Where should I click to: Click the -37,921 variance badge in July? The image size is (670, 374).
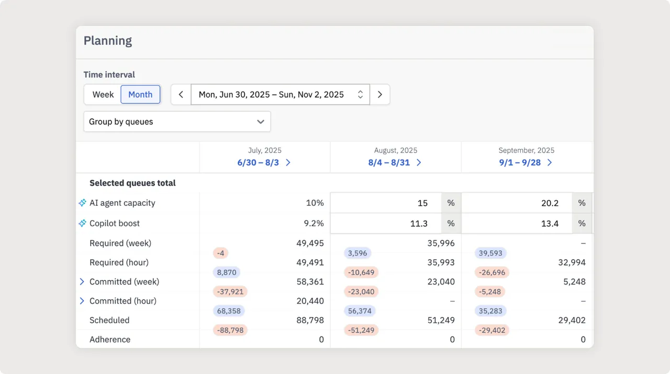(x=230, y=291)
